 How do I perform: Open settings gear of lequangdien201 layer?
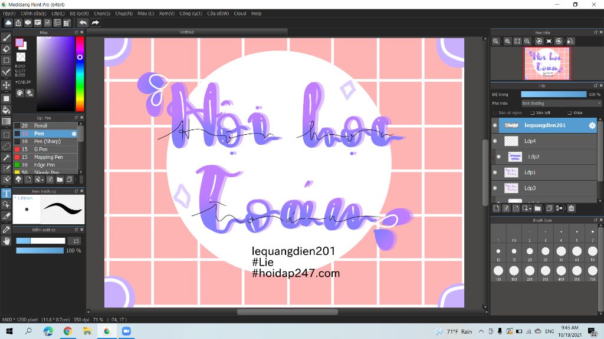(x=592, y=125)
